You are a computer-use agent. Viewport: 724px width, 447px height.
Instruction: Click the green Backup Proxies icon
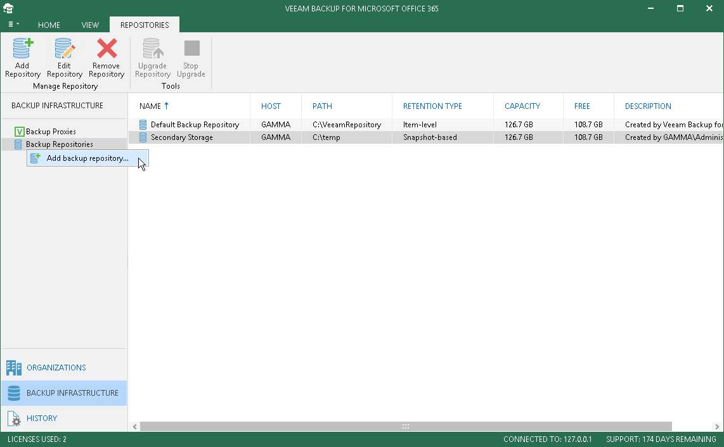tap(19, 132)
